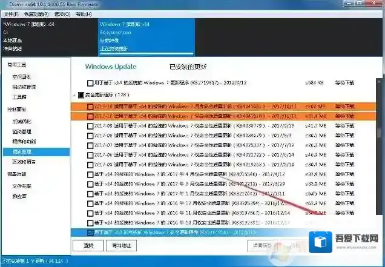The height and width of the screenshot is (267, 385).
Task: Open 更新管理 in the sidebar
Action: click(x=23, y=151)
